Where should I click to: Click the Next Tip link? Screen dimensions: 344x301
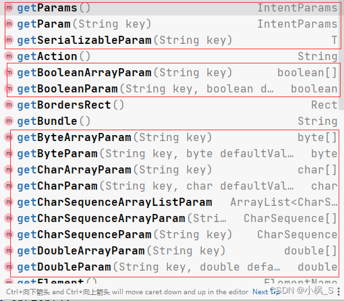[x=266, y=292]
